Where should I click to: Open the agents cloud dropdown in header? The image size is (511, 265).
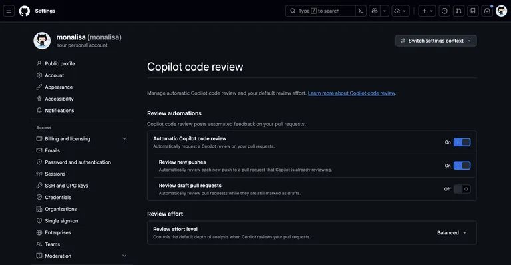point(400,11)
